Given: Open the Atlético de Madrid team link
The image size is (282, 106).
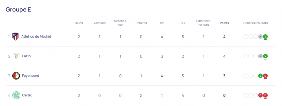Looking at the screenshot, I should click(36, 36).
